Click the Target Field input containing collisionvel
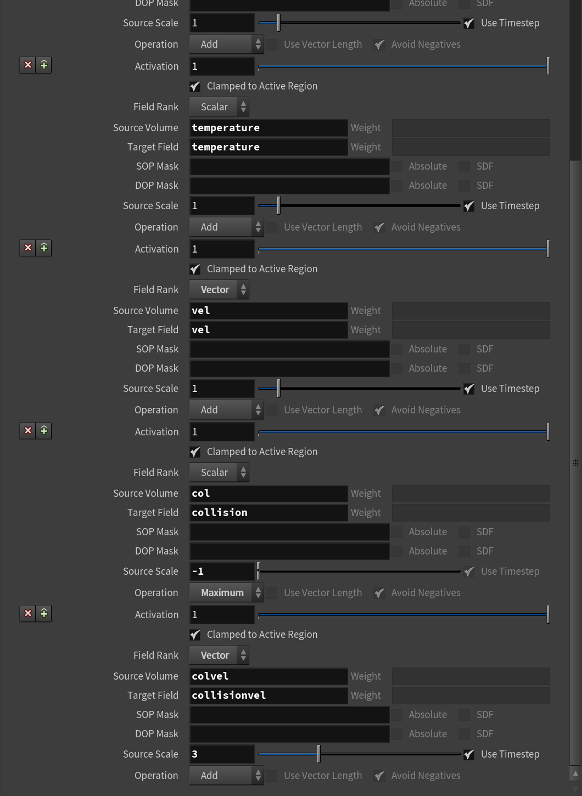 tap(268, 696)
